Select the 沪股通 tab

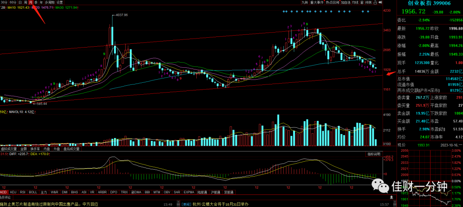216,192
